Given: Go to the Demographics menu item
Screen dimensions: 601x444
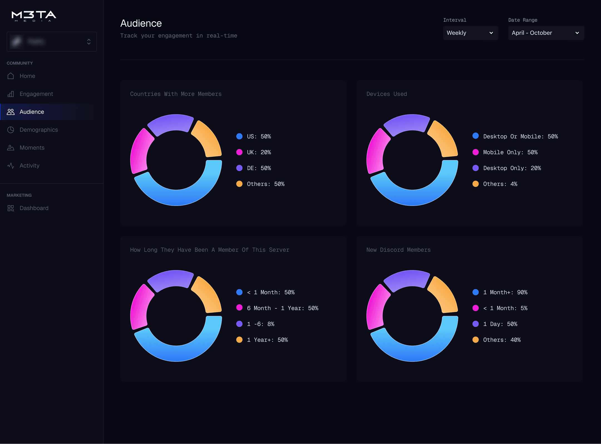Looking at the screenshot, I should [x=39, y=130].
